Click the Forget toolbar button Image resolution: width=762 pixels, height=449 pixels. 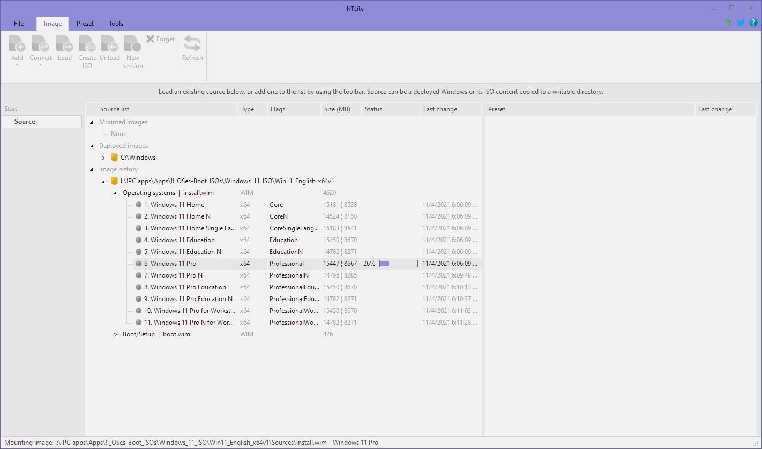click(x=161, y=39)
